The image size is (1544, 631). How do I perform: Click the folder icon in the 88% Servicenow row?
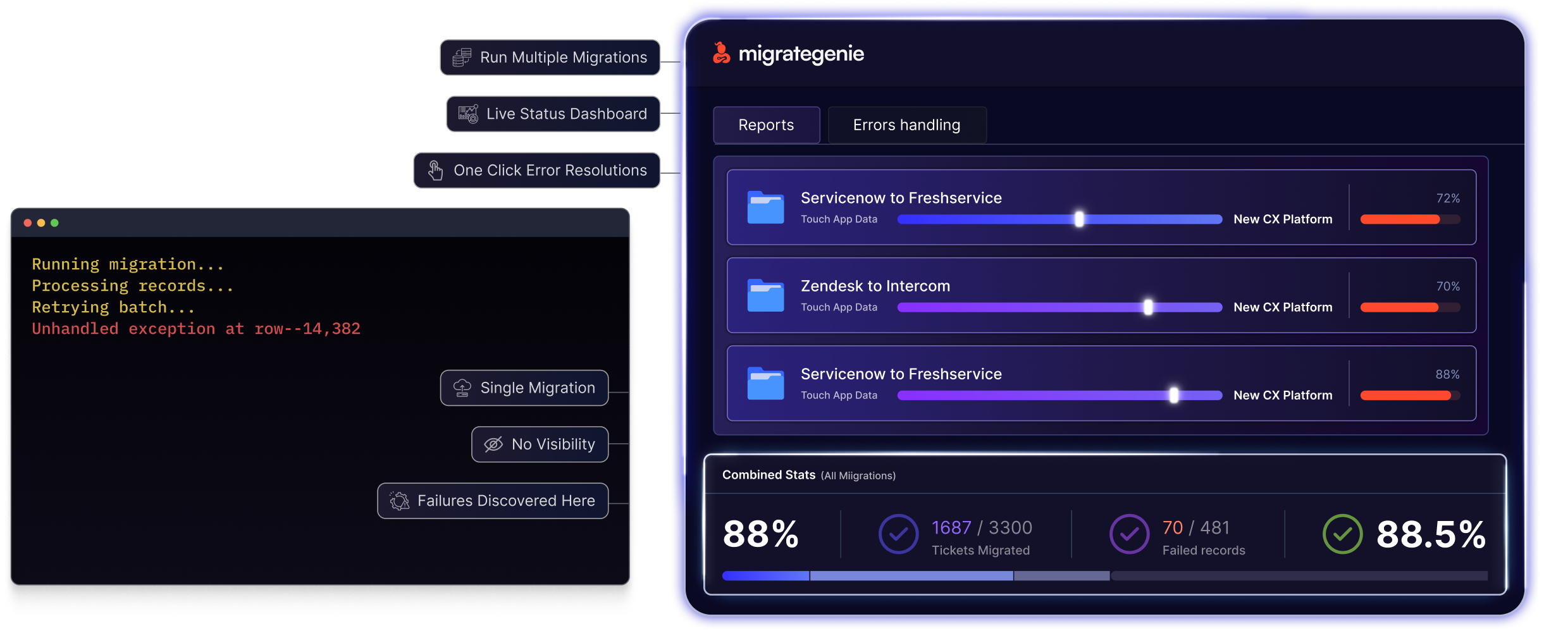(x=765, y=383)
